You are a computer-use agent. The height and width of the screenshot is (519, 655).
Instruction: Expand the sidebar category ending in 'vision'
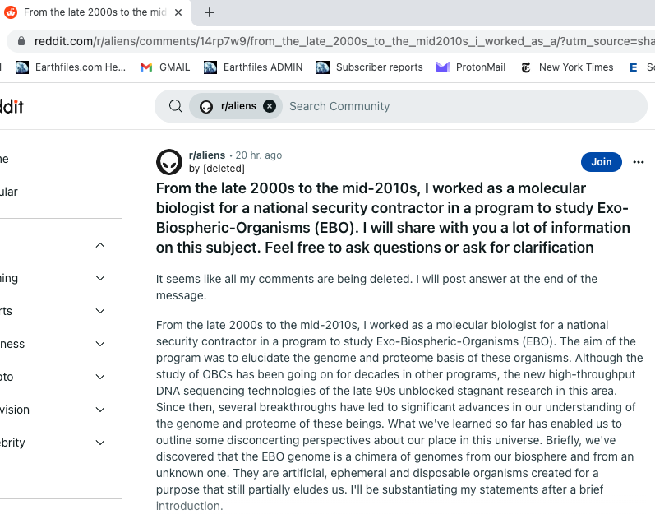point(100,410)
